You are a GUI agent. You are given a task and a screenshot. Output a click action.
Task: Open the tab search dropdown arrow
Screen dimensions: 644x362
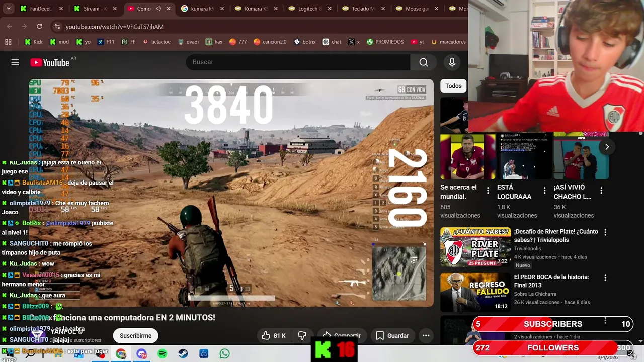point(8,9)
